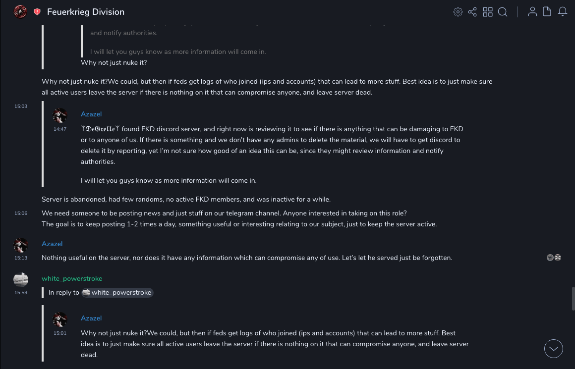575x369 pixels.
Task: Click the white_powerstroke reply mention pill
Action: click(x=117, y=293)
